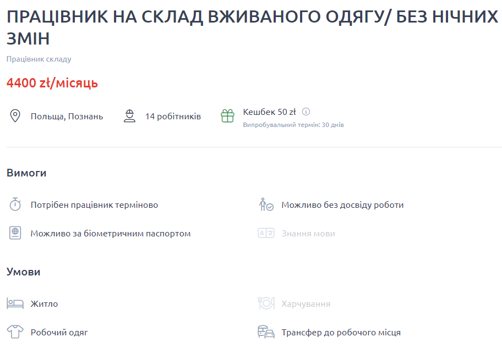This screenshot has height=348, width=502.
Task: Click the Працівник складу subtitle link
Action: 38,58
